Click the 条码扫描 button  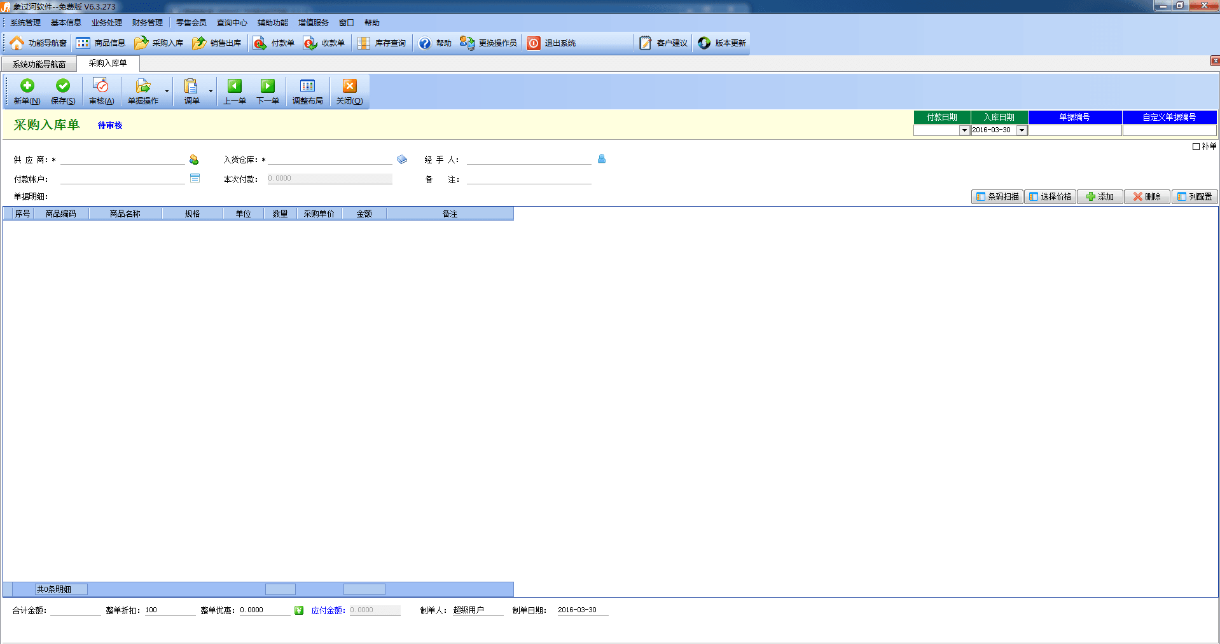[x=997, y=197]
